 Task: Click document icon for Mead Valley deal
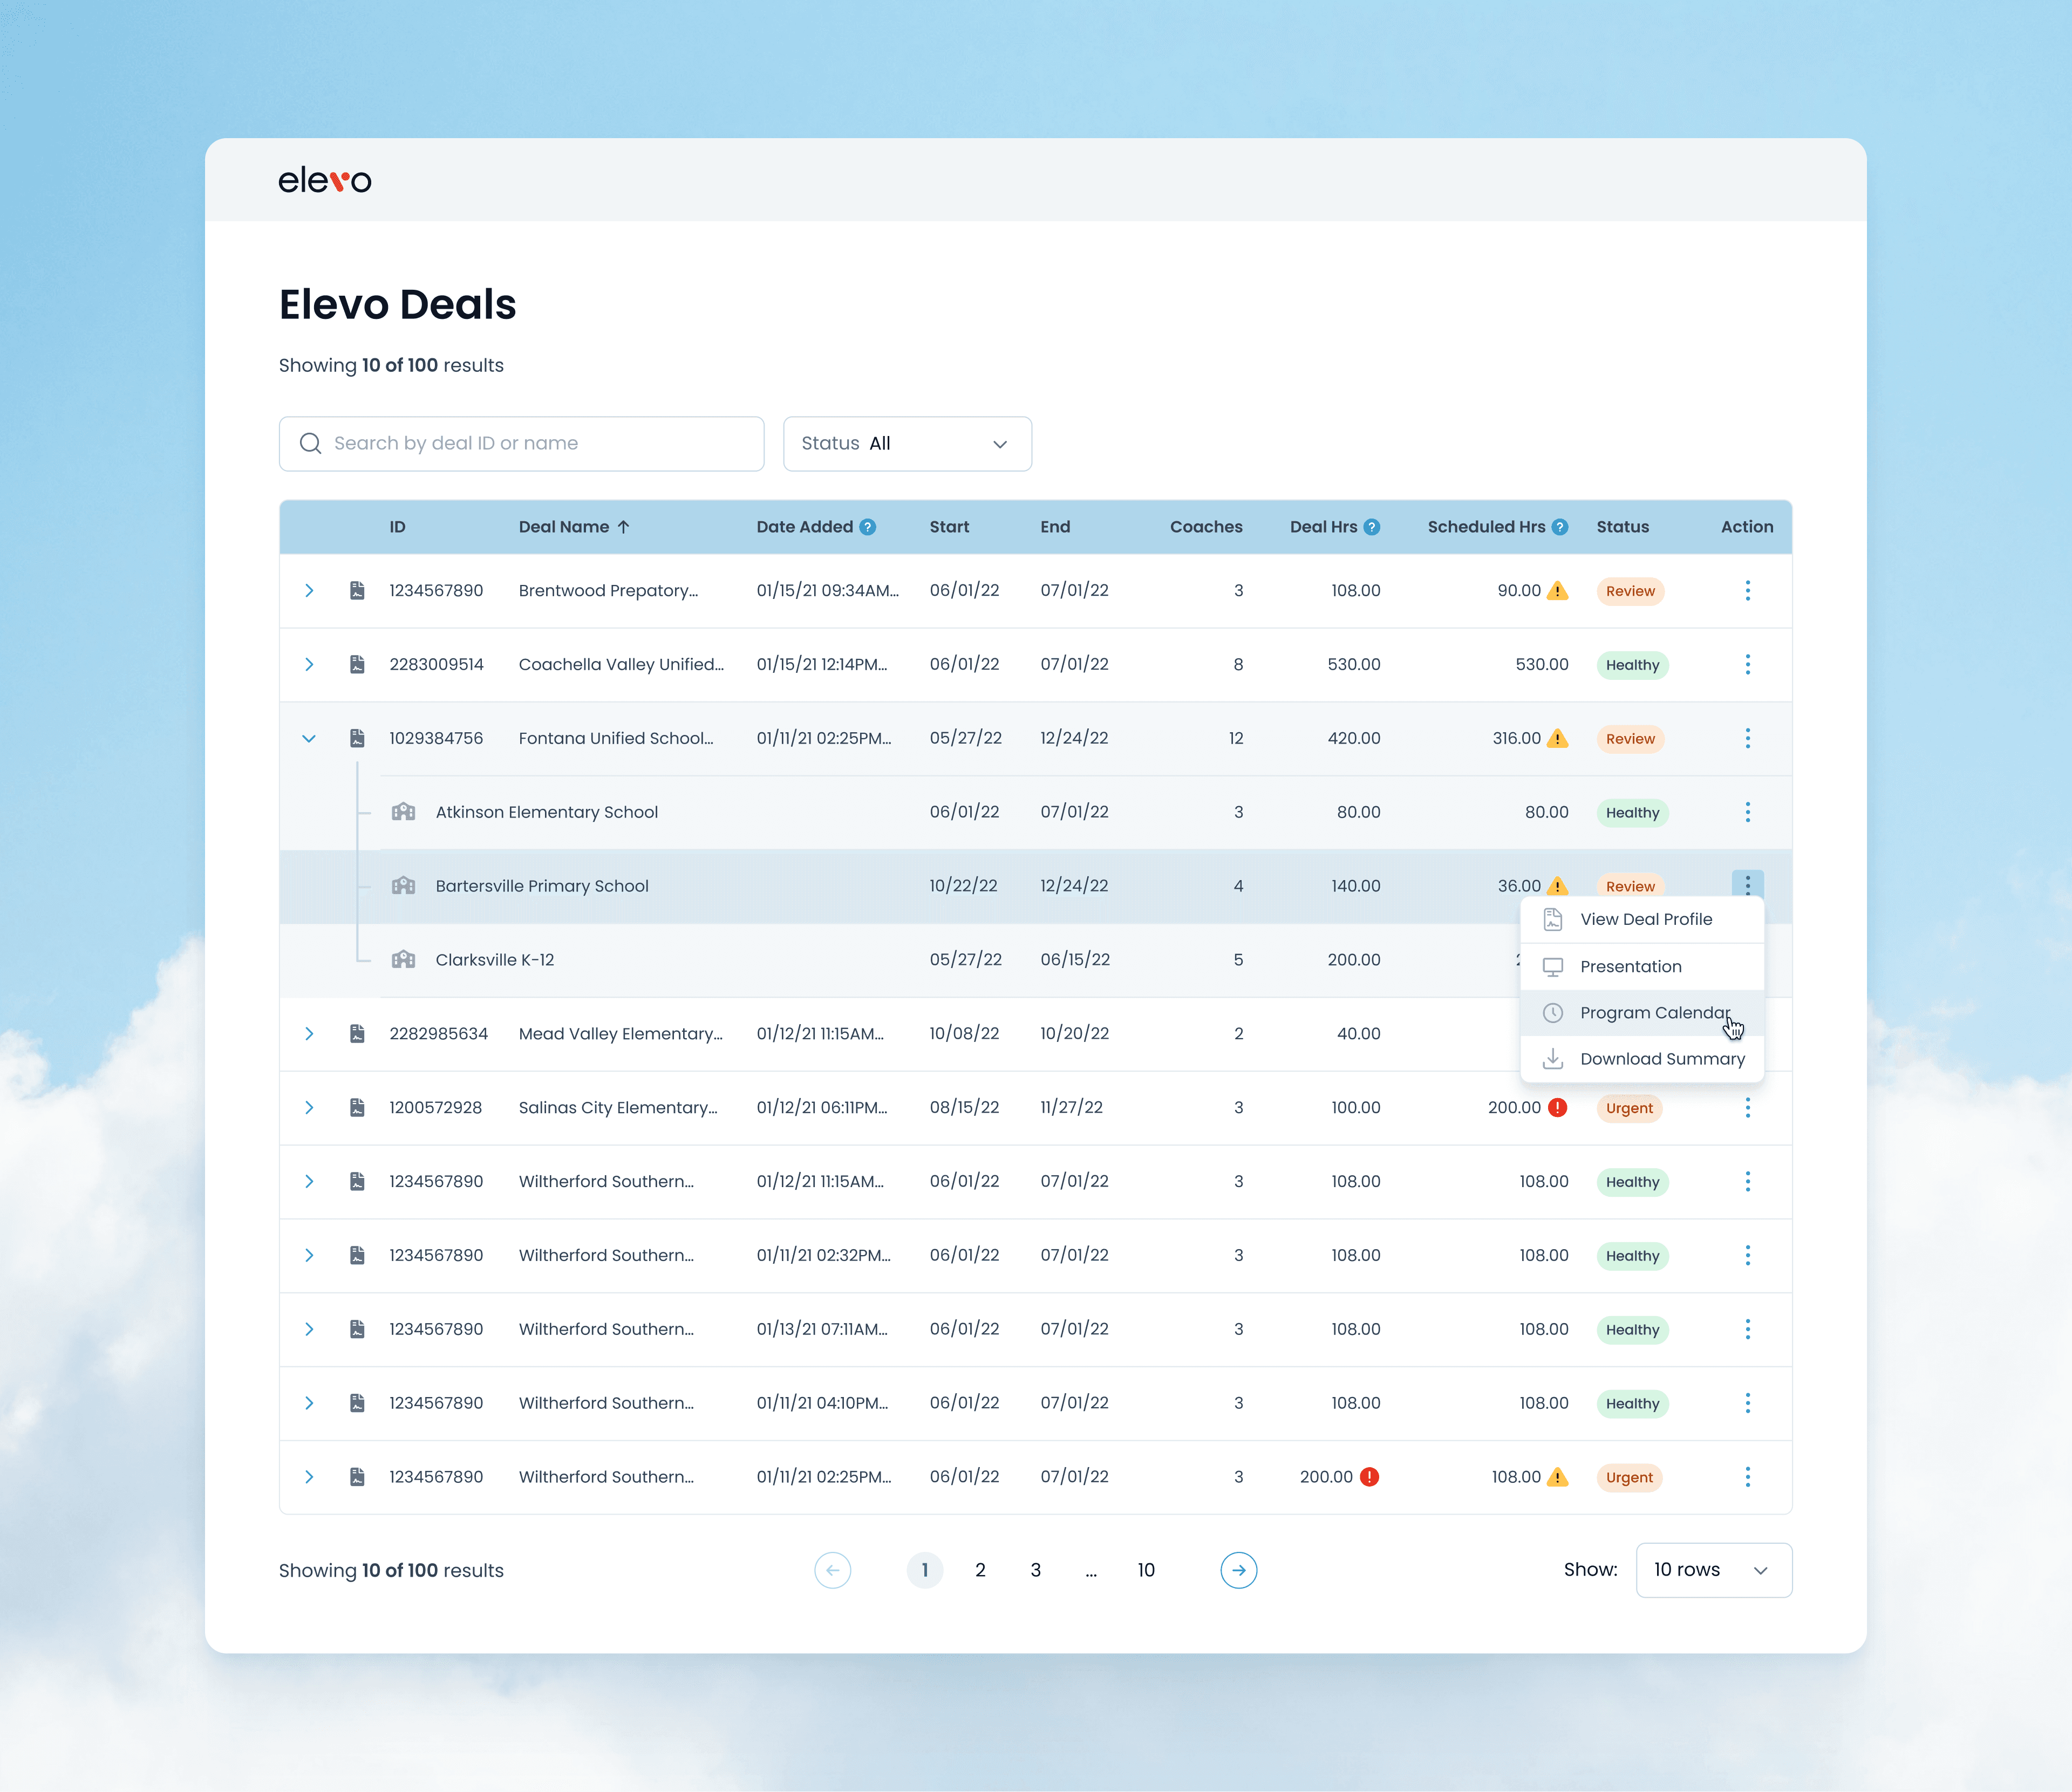coord(357,1034)
